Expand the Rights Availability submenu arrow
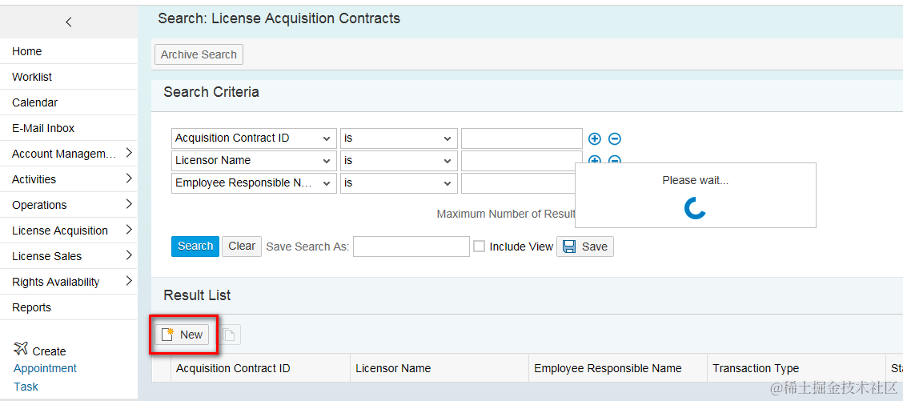 (x=128, y=281)
